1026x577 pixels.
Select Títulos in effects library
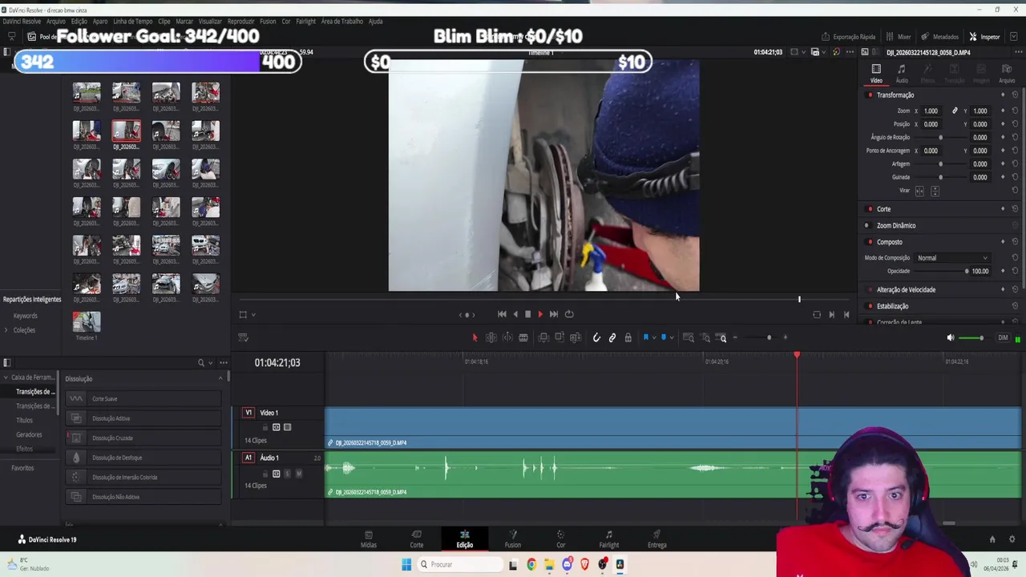(x=25, y=421)
